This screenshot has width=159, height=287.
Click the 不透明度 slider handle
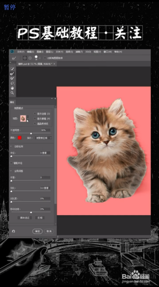(31, 133)
